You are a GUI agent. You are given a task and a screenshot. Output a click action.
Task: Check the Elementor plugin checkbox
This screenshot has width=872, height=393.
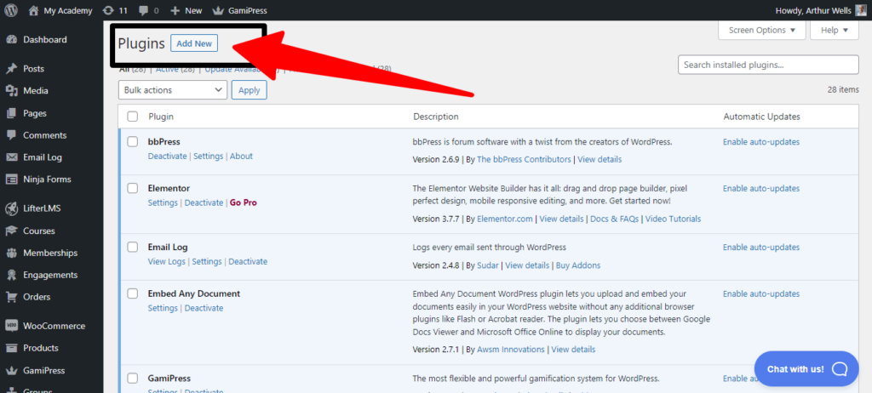(x=132, y=189)
